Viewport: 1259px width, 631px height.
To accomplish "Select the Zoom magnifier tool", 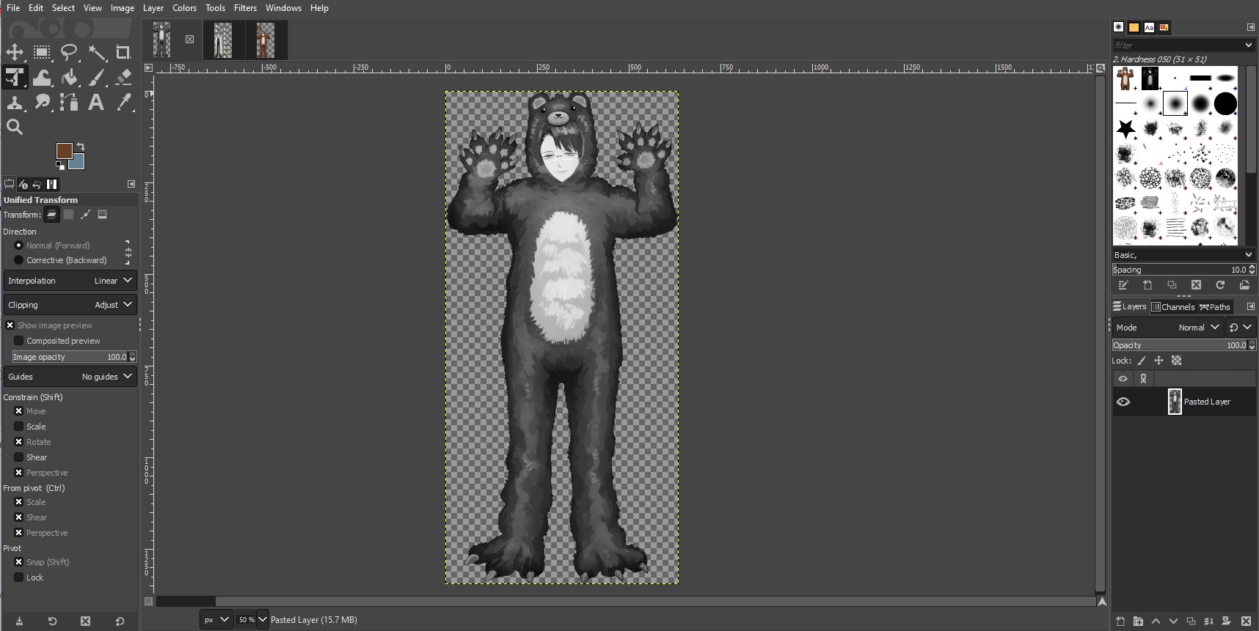I will [x=15, y=128].
